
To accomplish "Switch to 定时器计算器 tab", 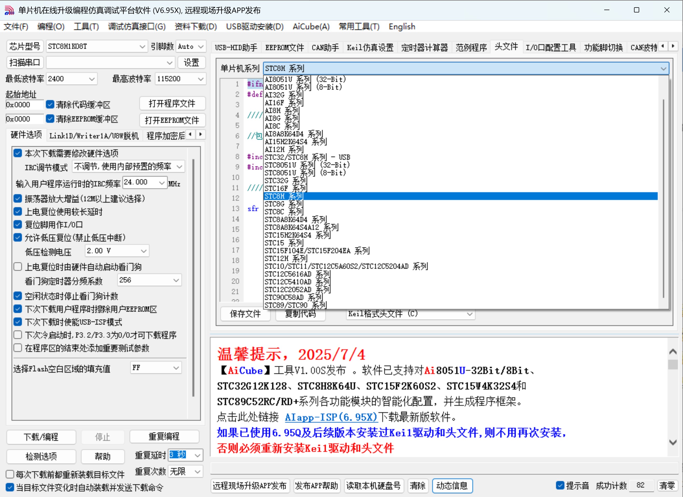I will [x=424, y=47].
